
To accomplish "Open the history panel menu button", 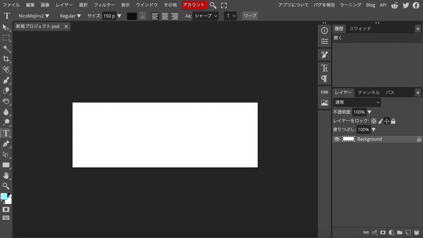I will point(418,29).
